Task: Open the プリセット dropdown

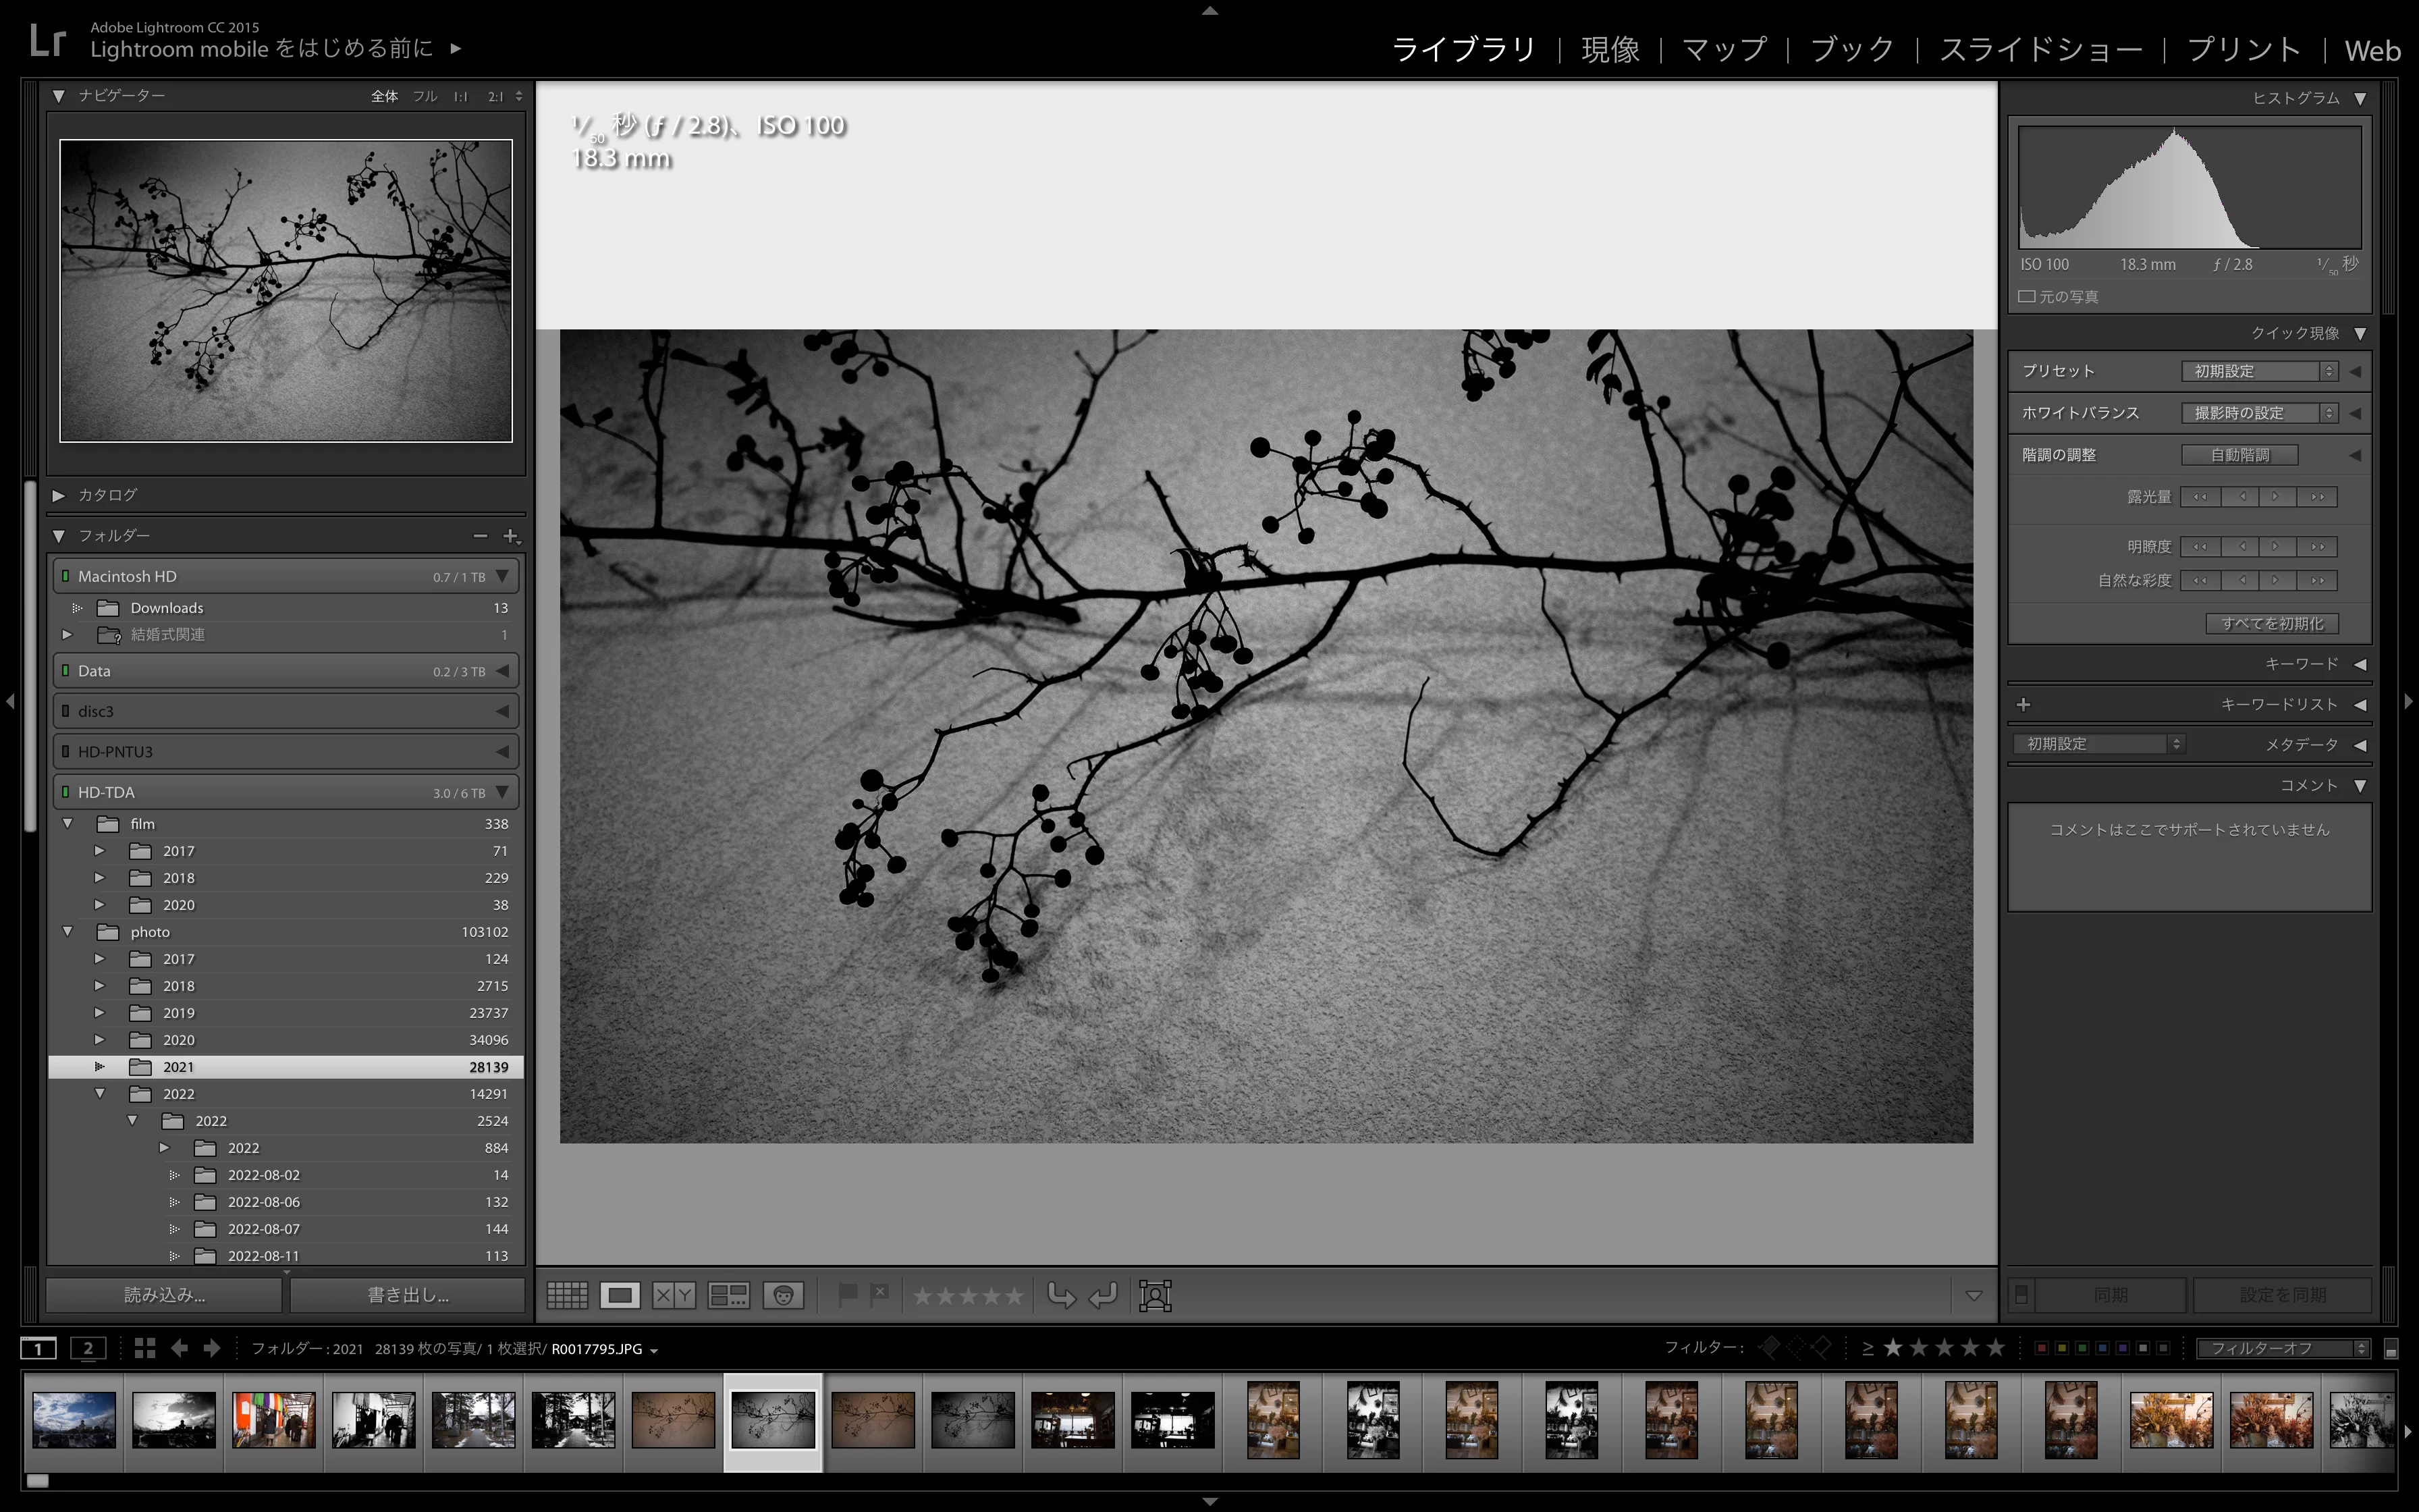Action: (x=2259, y=371)
